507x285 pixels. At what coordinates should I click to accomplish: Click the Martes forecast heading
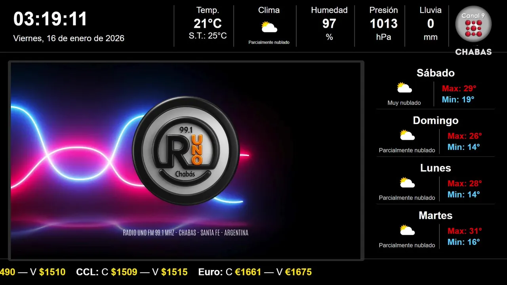436,215
